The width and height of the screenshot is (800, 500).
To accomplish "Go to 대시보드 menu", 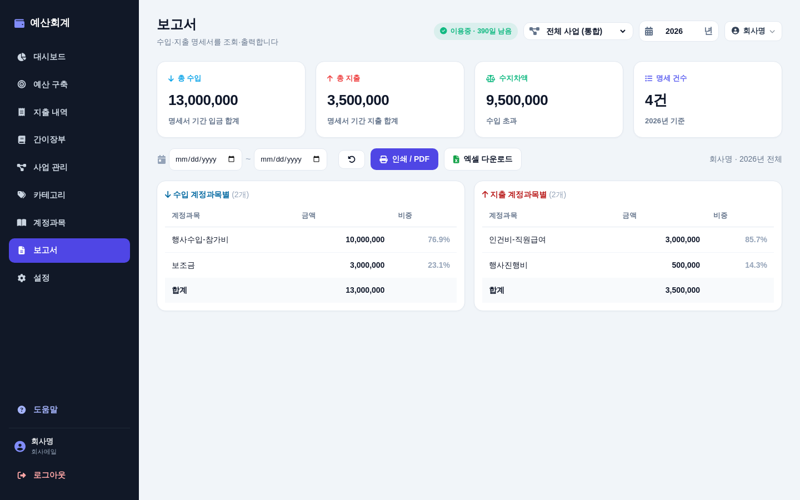I will pos(69,57).
